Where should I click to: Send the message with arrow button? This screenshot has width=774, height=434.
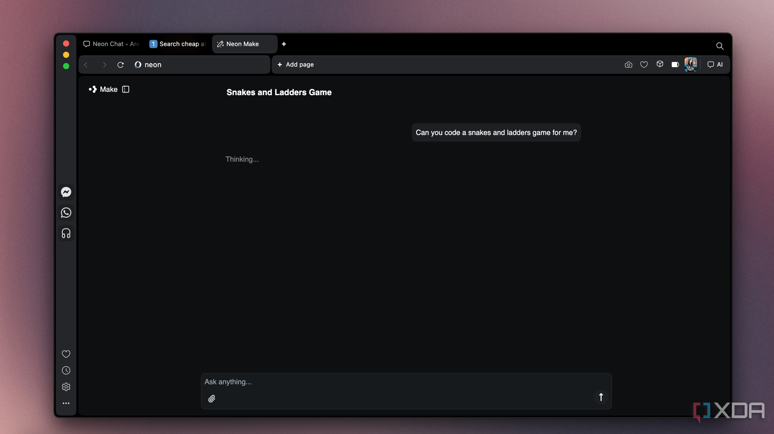tap(601, 397)
